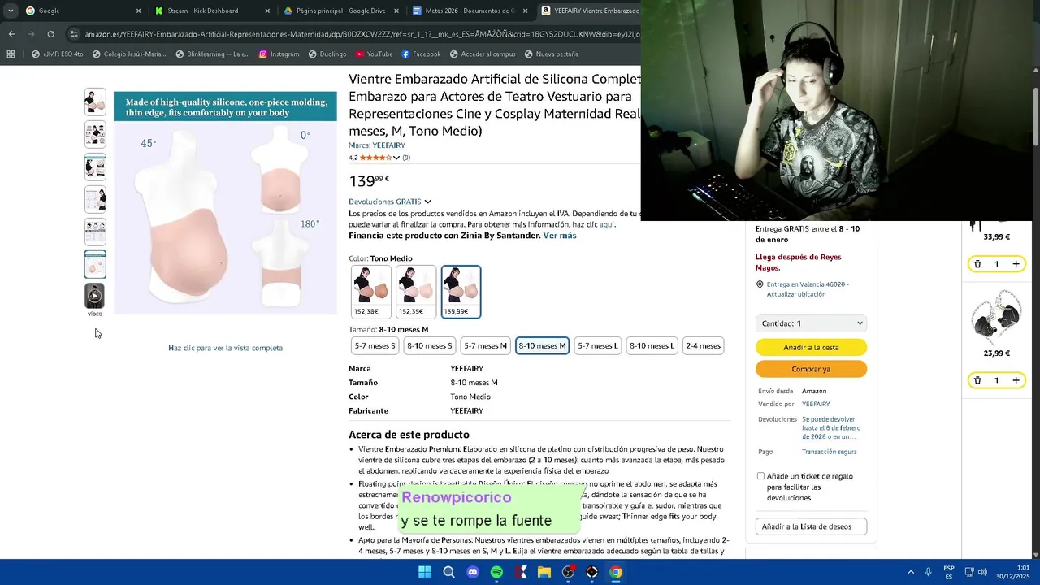Select size 8-10 meses L

point(652,345)
